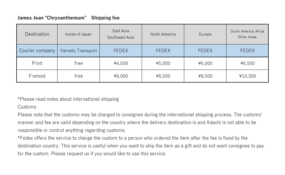
Task: Click the Destination header cell
Action: (x=37, y=34)
